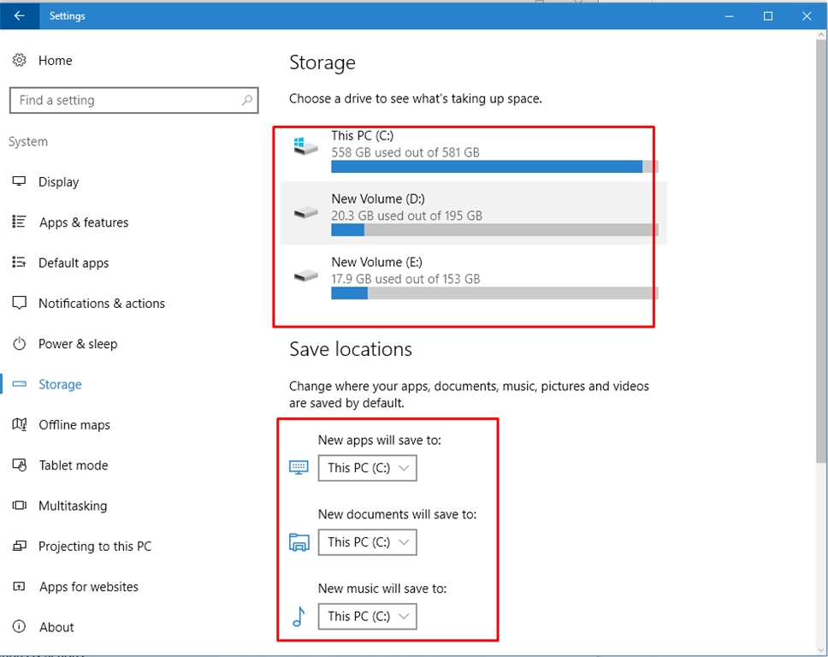The width and height of the screenshot is (828, 657).
Task: Click the vertical scrollbar on right edge
Action: coord(820,257)
